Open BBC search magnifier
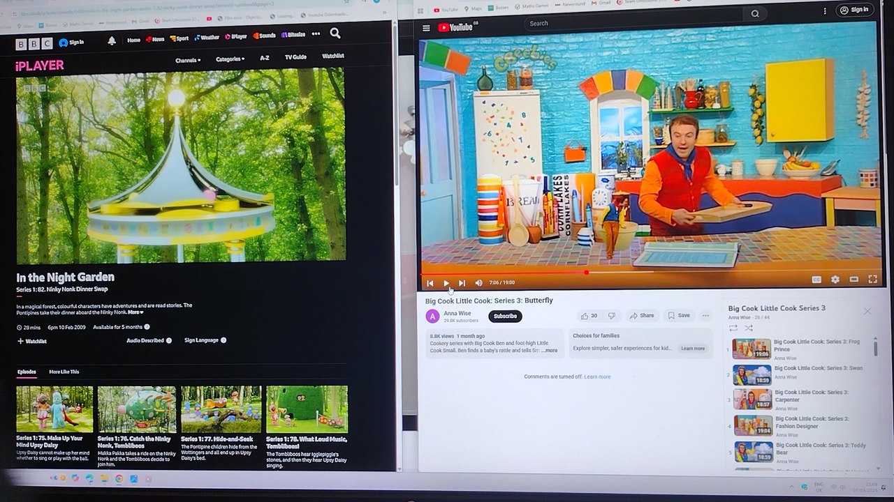Image resolution: width=894 pixels, height=502 pixels. (x=335, y=33)
